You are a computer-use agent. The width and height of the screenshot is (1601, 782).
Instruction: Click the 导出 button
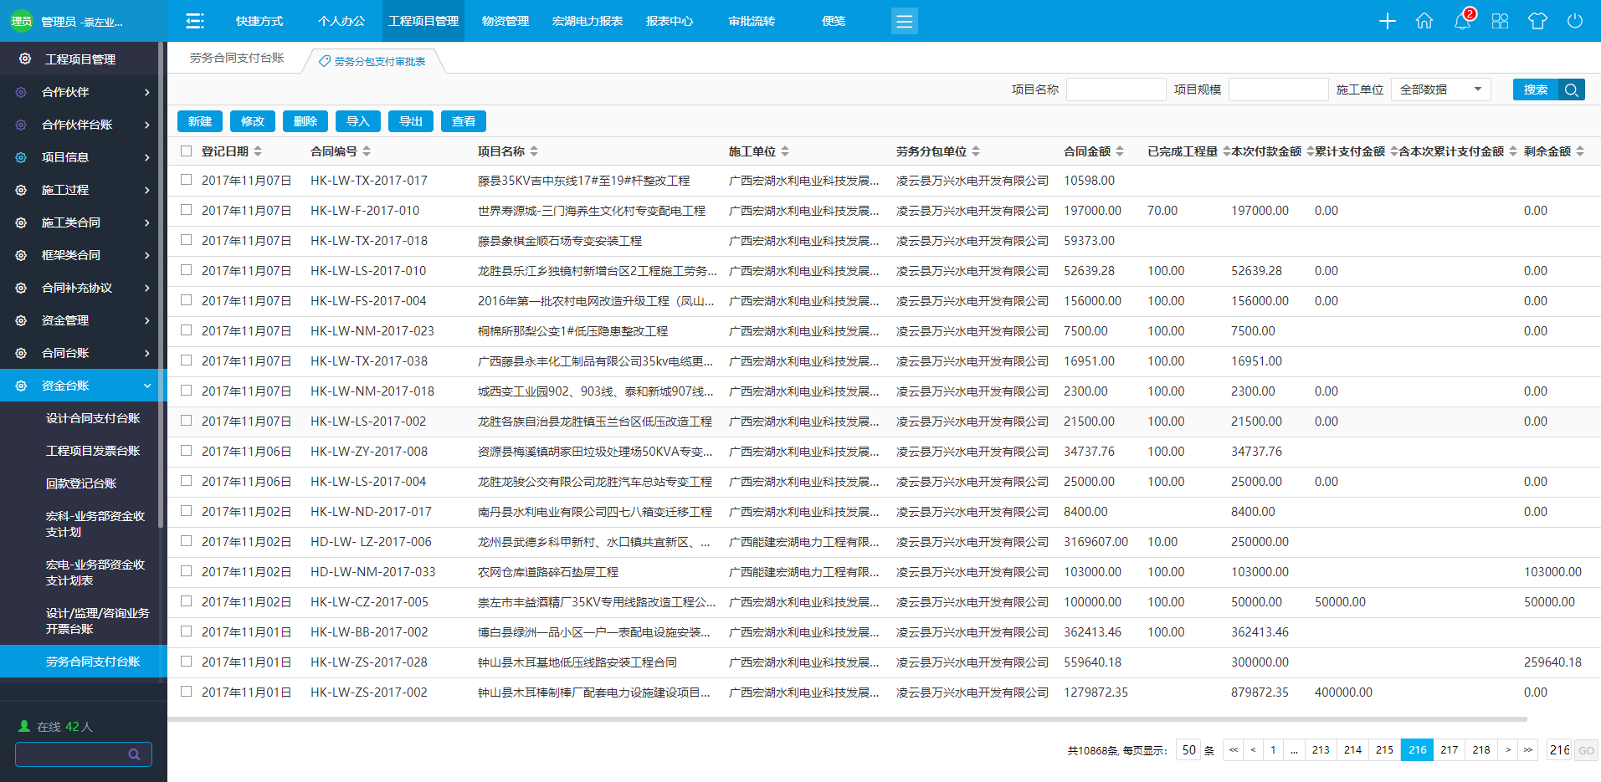point(411,121)
